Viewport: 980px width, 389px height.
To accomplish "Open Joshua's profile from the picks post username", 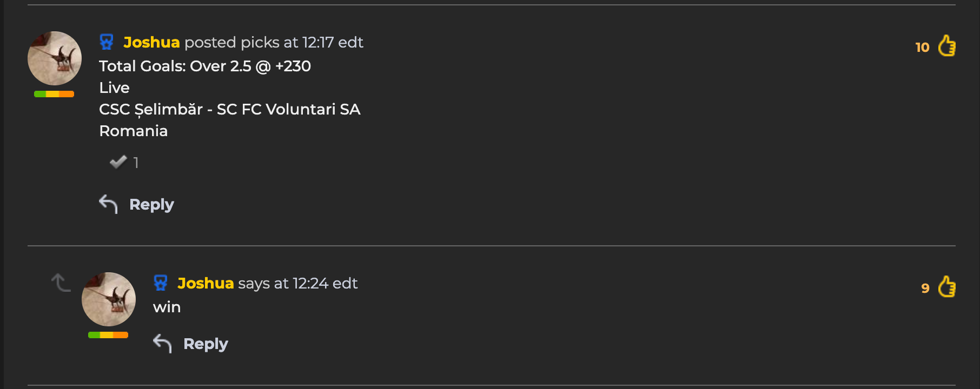I will 151,42.
